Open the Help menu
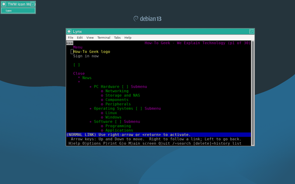 [x=128, y=37]
